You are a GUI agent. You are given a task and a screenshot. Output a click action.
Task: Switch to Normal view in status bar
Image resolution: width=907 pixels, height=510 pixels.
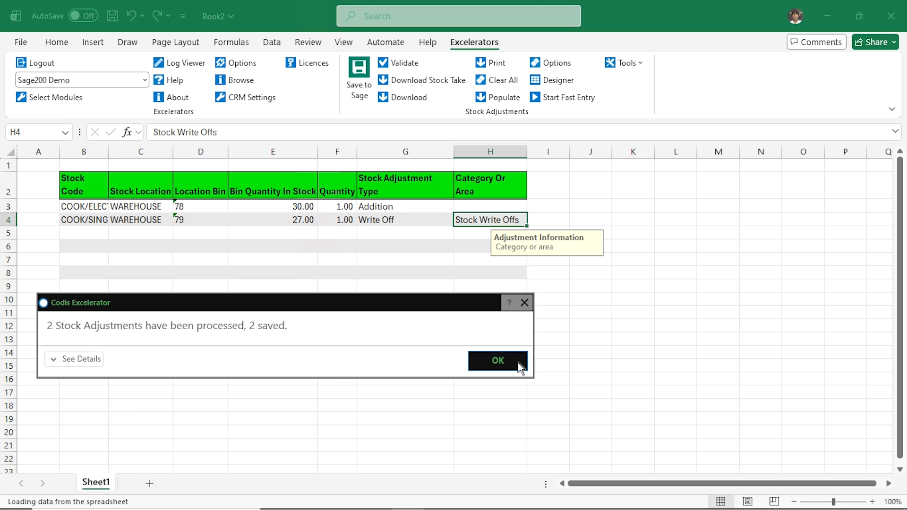(721, 501)
